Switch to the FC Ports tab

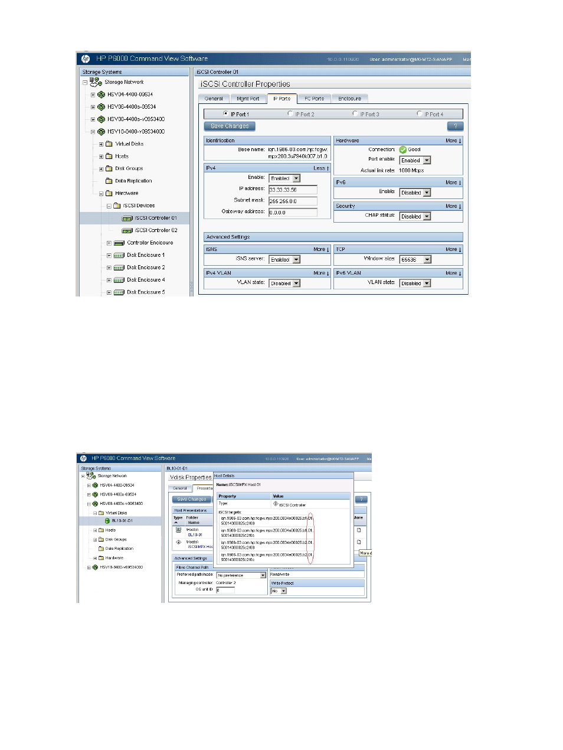pyautogui.click(x=314, y=99)
